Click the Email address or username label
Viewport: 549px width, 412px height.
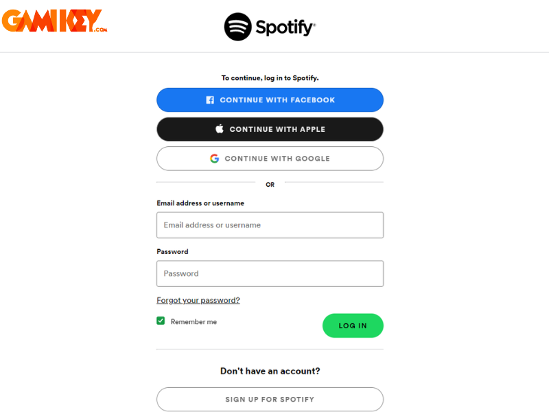point(200,203)
